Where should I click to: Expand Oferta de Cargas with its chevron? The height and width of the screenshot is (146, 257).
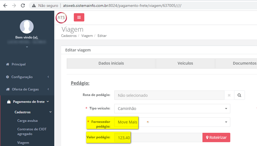tap(48, 89)
